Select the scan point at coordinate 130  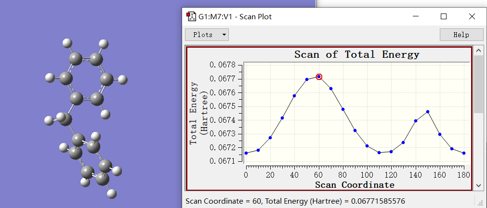click(403, 143)
